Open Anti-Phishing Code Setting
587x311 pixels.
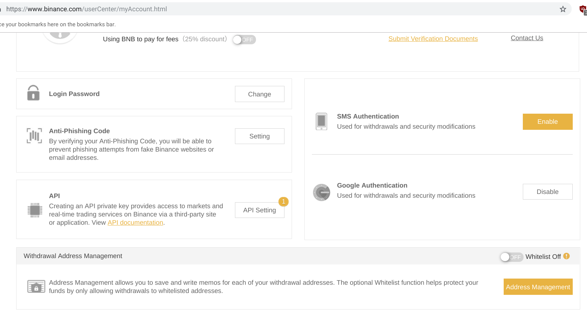pos(260,136)
